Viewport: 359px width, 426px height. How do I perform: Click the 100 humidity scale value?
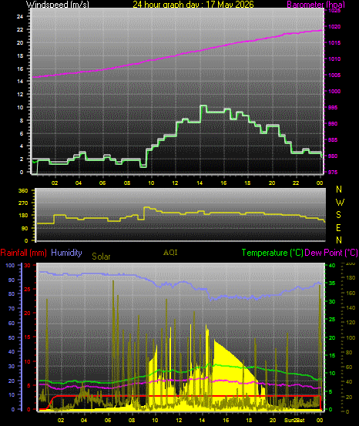point(10,265)
